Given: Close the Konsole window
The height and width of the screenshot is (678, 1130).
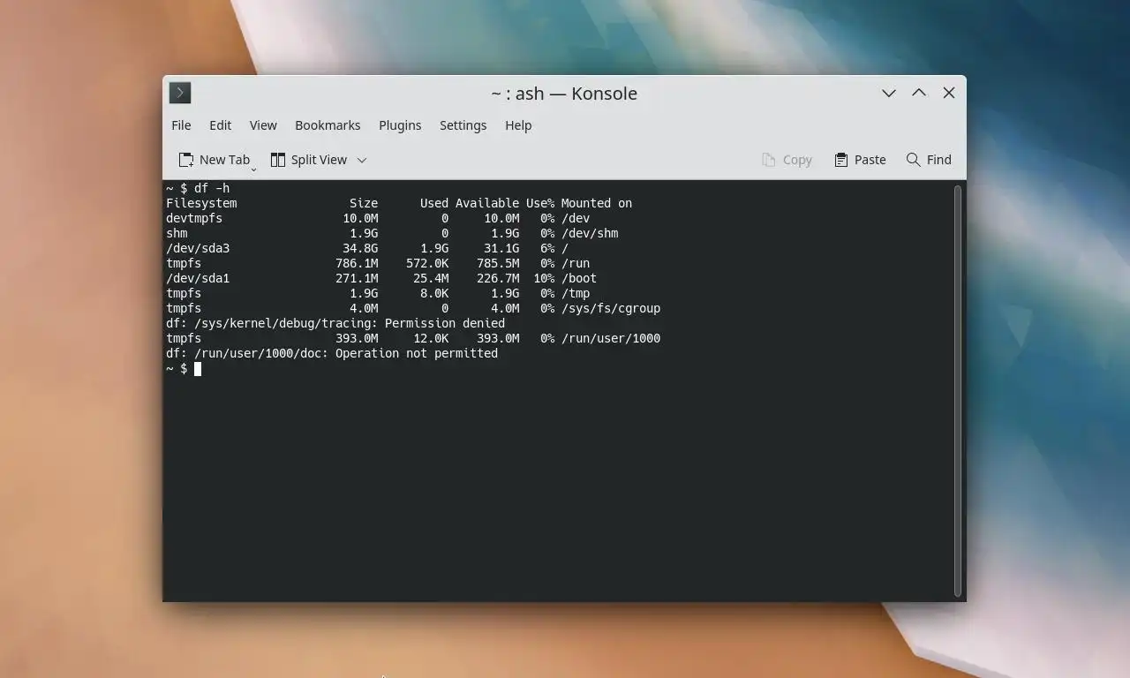Looking at the screenshot, I should coord(949,93).
